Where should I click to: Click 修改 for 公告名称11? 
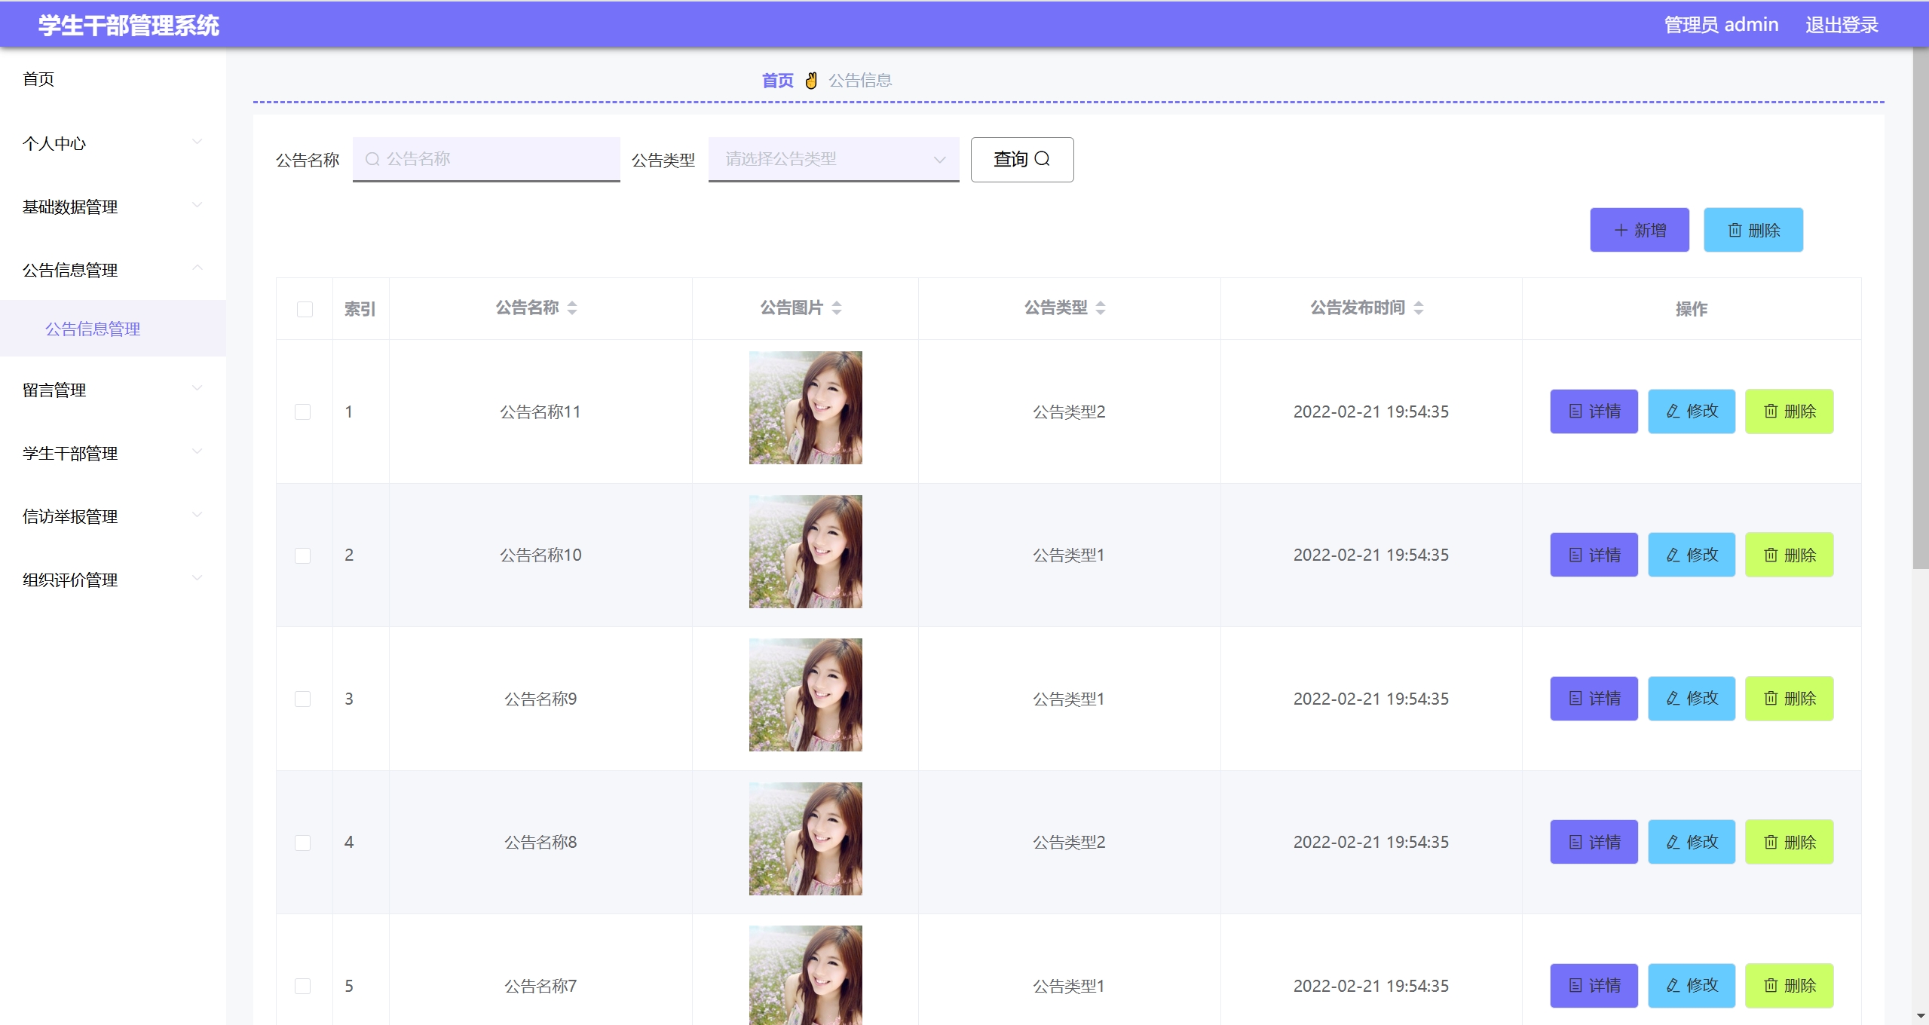(1692, 412)
